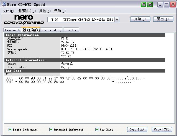Uncheck the Basic Informati checkbox

click(10, 129)
